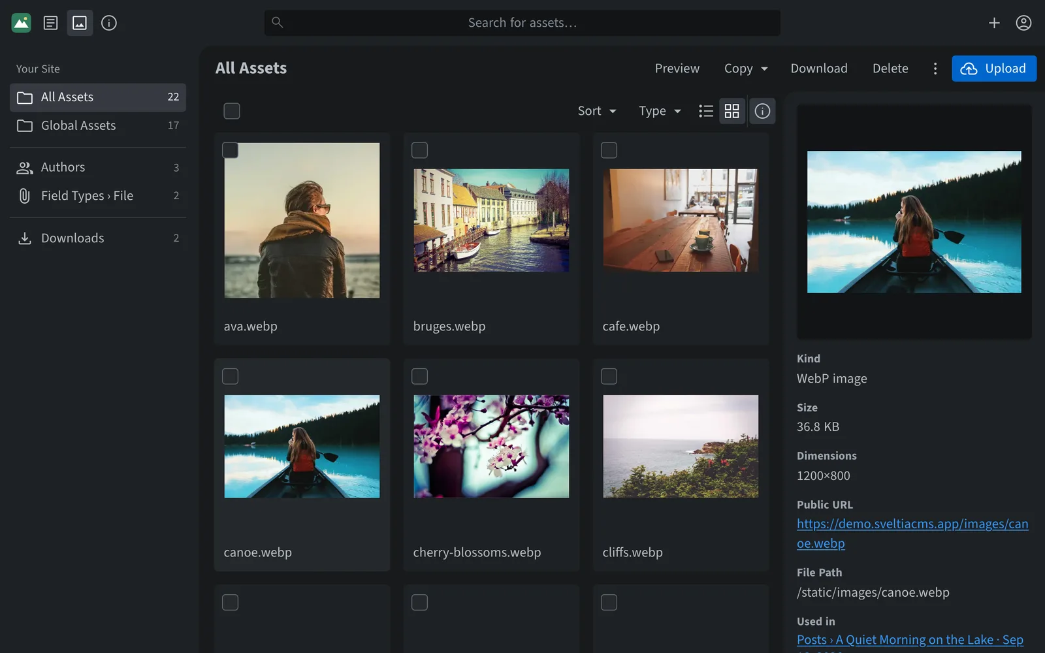The height and width of the screenshot is (653, 1045).
Task: Select the cliffs.webp checkbox
Action: [x=609, y=376]
